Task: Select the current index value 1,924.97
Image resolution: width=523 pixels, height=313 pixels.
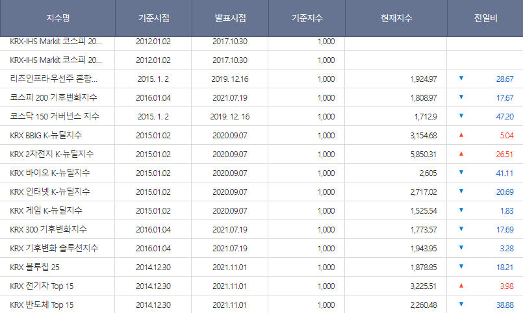Action: coord(424,79)
